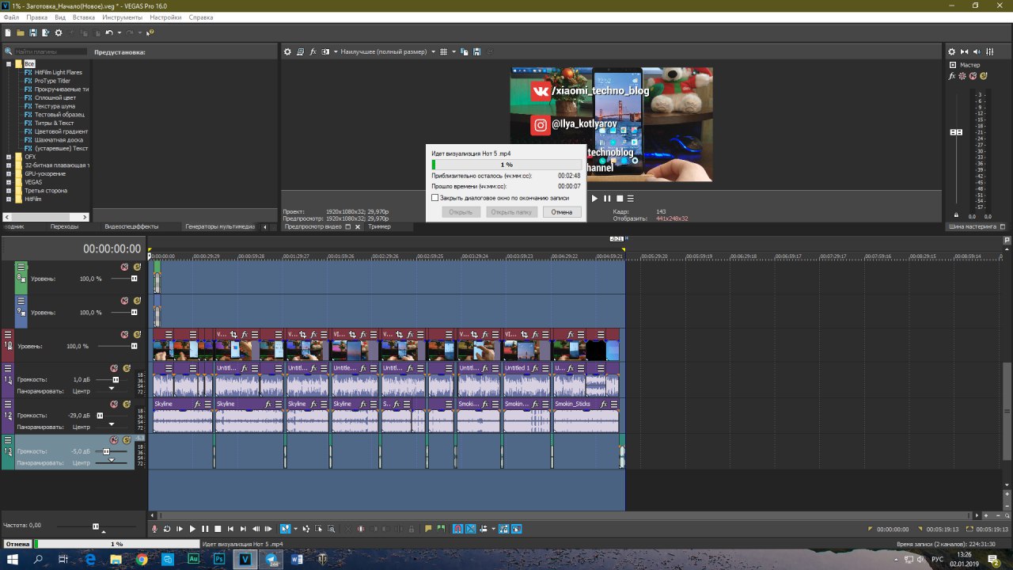Expand the OFX folder
Image resolution: width=1013 pixels, height=570 pixels.
[9, 157]
